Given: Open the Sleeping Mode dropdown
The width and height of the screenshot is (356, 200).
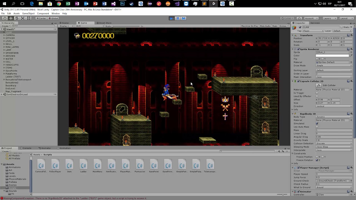Looking at the screenshot, I should click(x=334, y=147).
